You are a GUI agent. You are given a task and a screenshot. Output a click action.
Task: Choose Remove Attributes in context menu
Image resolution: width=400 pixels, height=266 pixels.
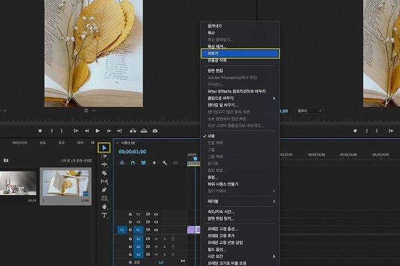point(240,47)
